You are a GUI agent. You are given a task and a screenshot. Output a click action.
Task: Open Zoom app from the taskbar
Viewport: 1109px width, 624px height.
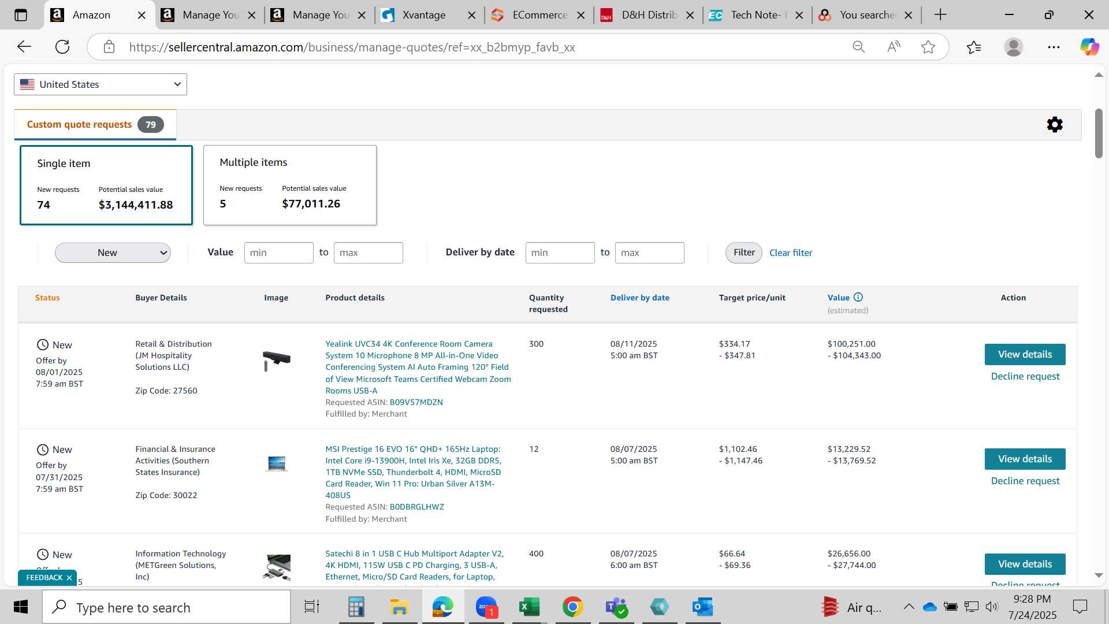(x=486, y=607)
